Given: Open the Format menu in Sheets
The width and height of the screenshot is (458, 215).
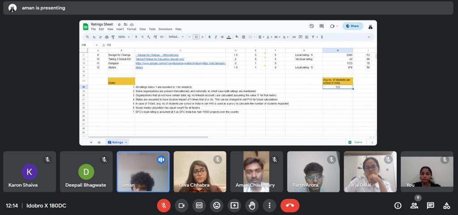Looking at the screenshot, I should pos(131,29).
